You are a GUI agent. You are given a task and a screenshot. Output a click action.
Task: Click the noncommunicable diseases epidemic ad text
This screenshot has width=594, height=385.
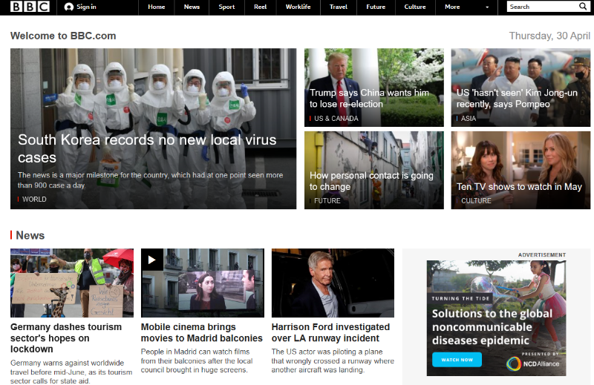pyautogui.click(x=492, y=327)
